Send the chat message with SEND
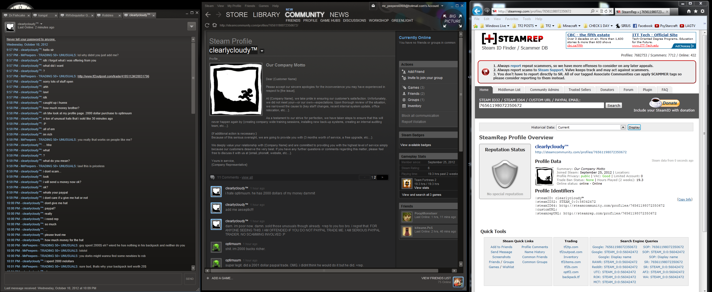 pos(190,279)
